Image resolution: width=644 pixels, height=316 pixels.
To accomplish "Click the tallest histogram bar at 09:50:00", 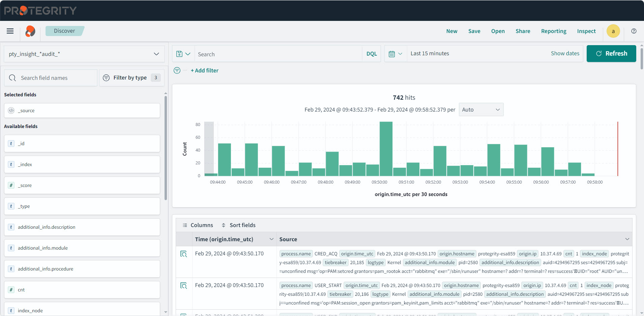I will click(x=386, y=149).
